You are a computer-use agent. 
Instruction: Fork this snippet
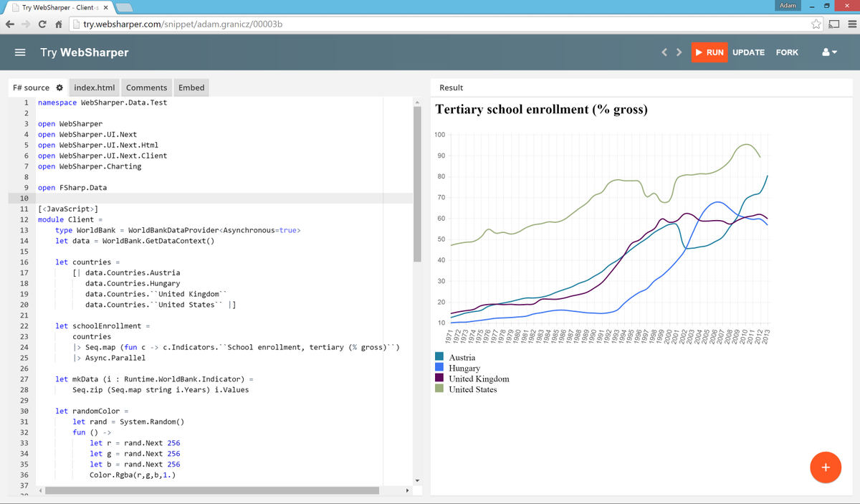(x=787, y=52)
